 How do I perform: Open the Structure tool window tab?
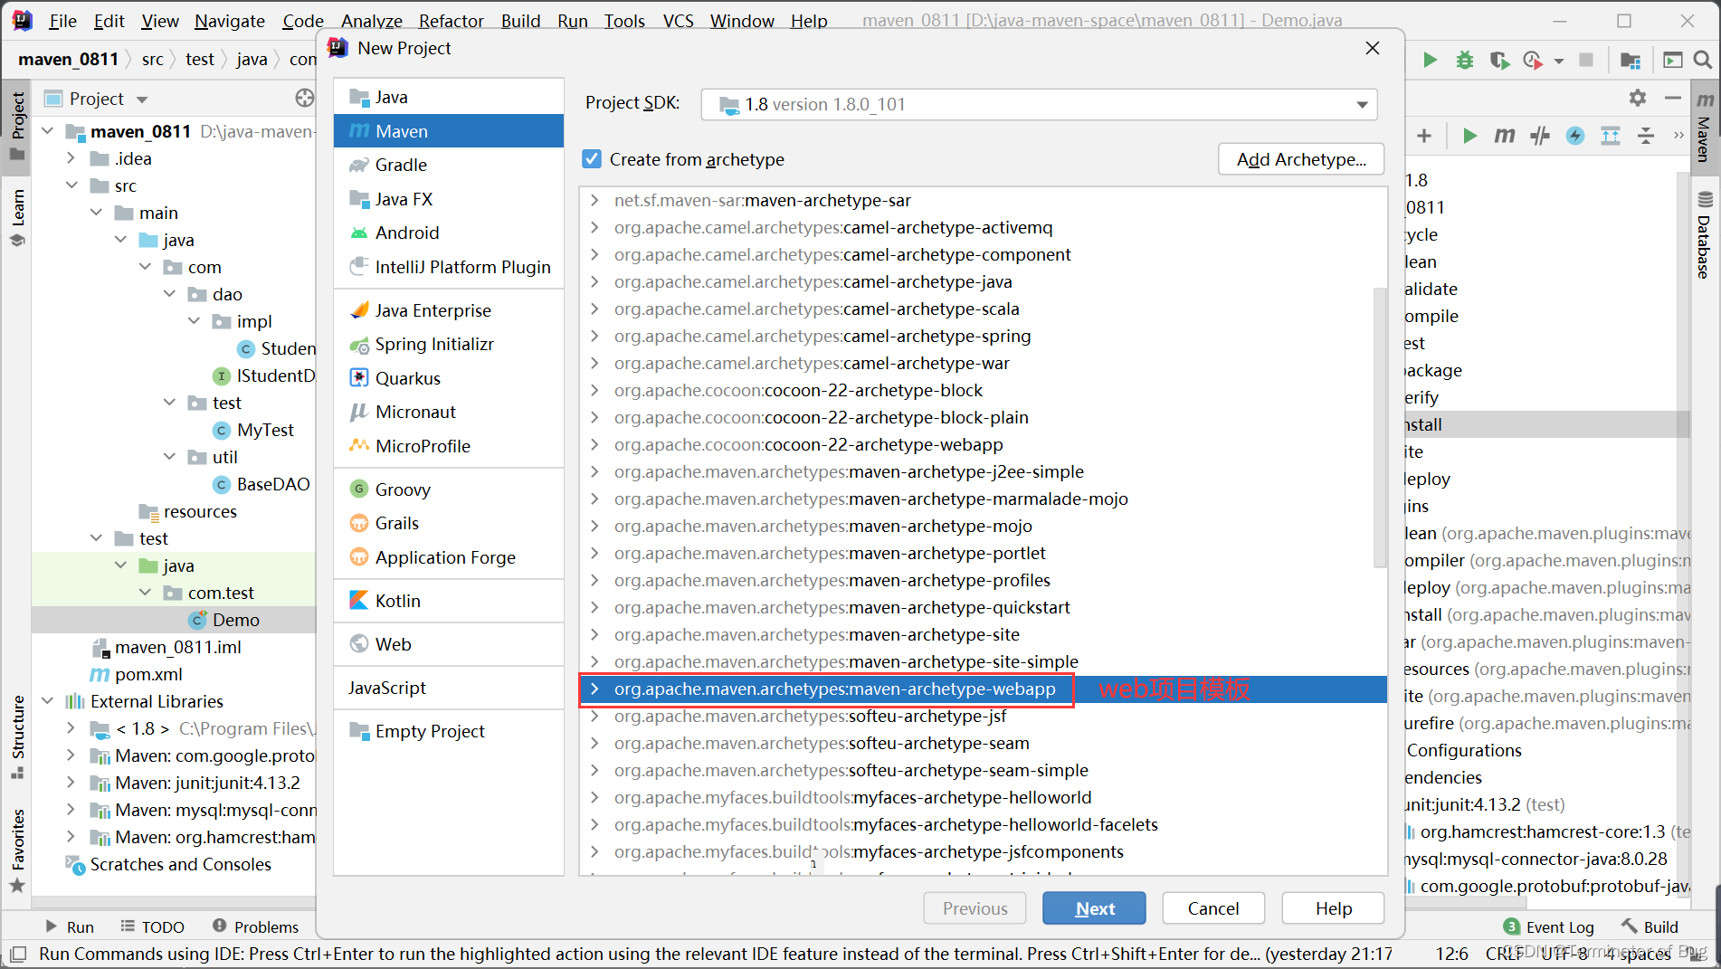tap(17, 736)
